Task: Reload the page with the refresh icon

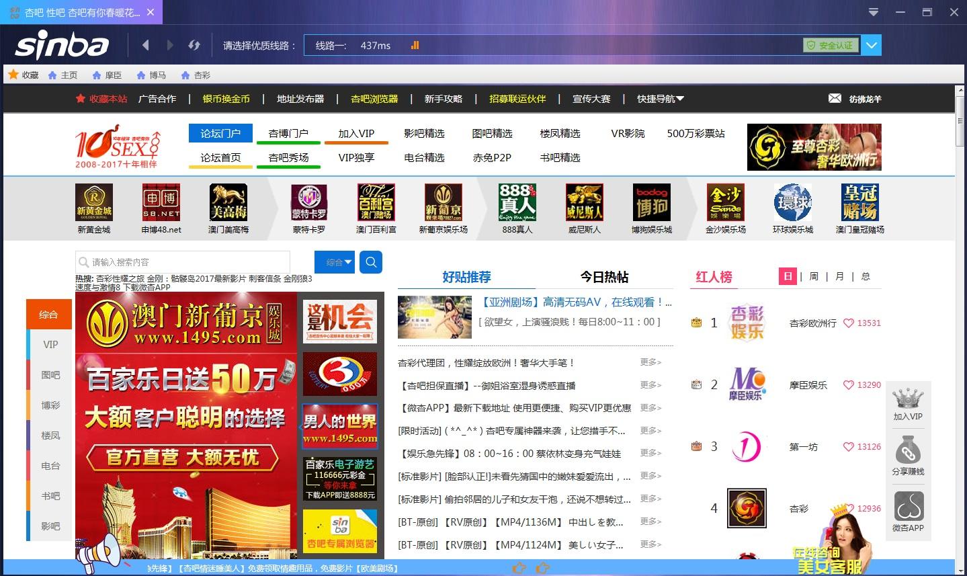Action: coord(194,45)
